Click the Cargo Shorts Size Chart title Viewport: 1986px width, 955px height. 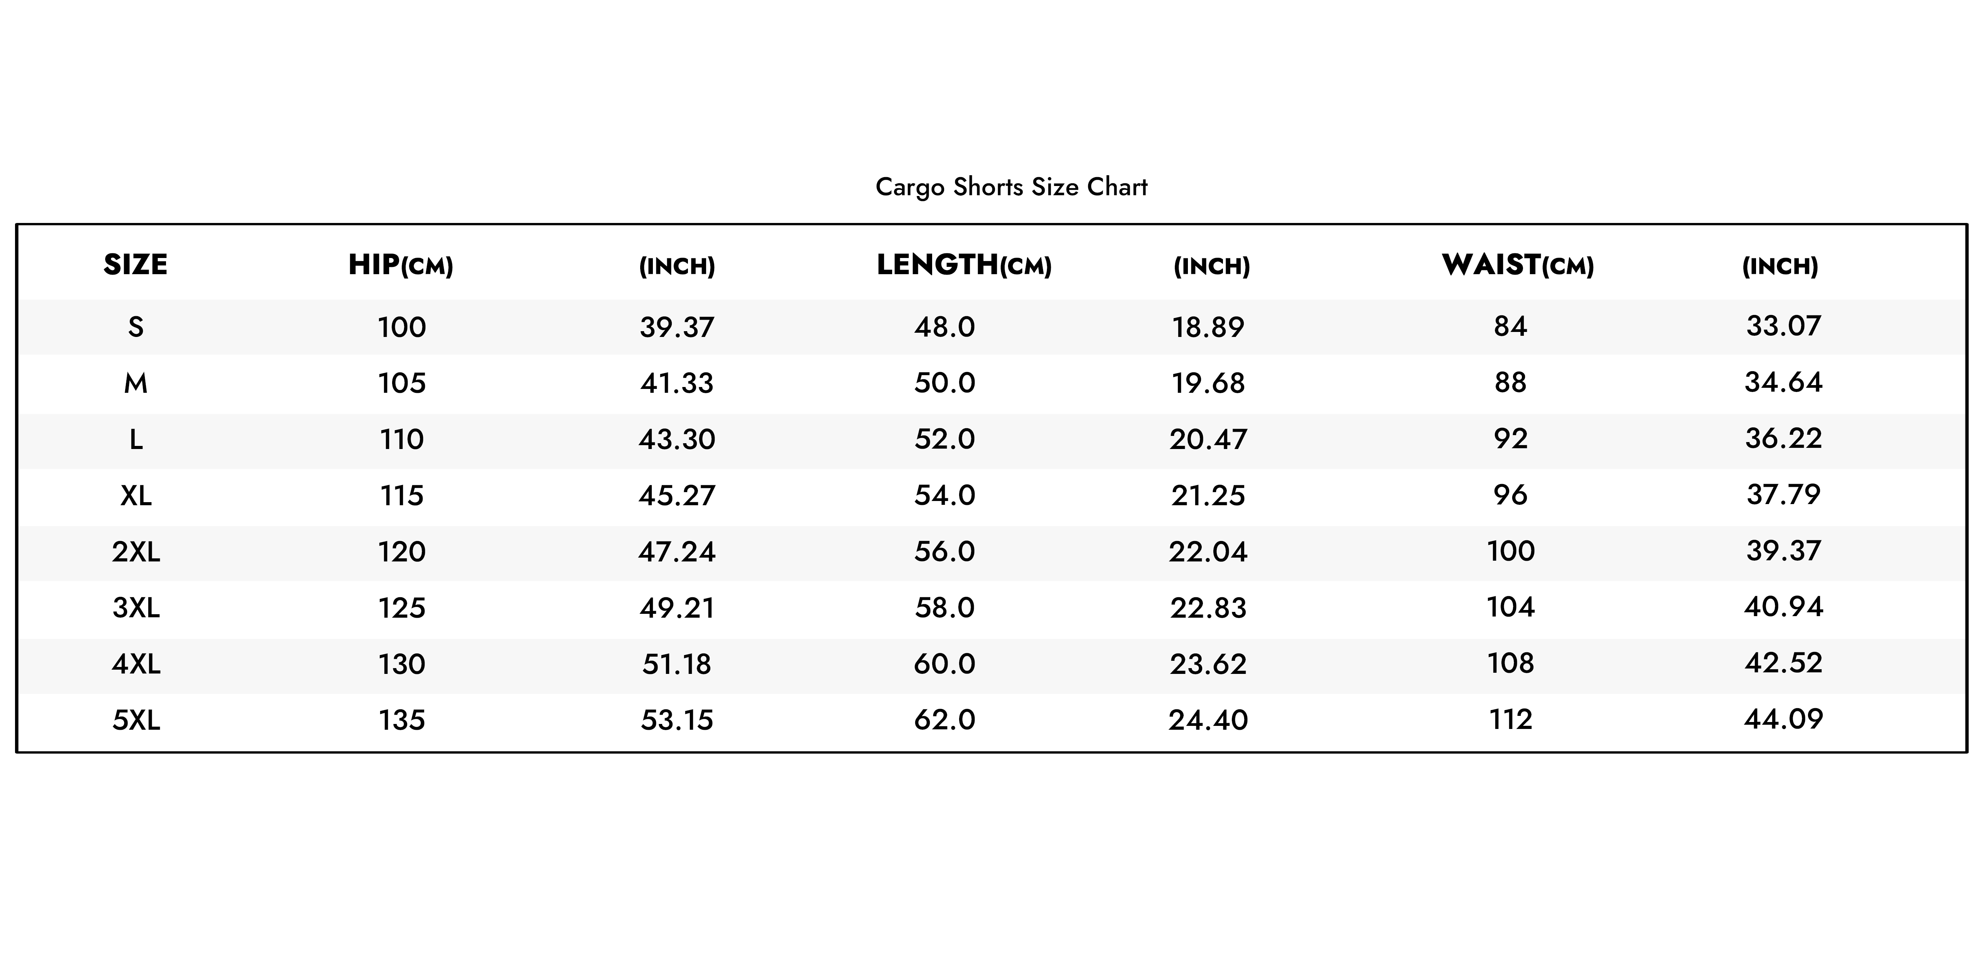click(1011, 187)
